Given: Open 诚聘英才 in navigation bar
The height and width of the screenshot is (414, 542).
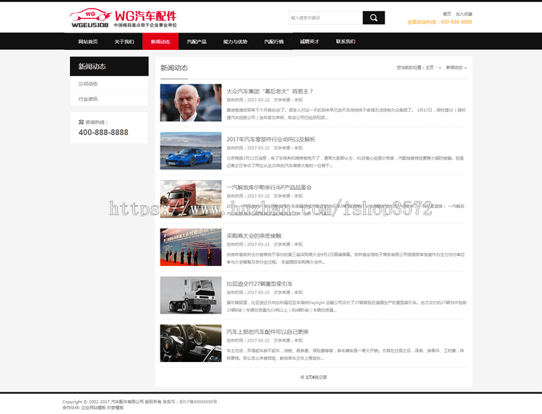Looking at the screenshot, I should point(309,41).
